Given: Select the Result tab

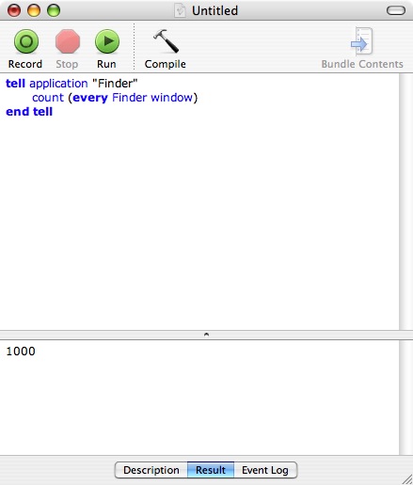Looking at the screenshot, I should pyautogui.click(x=211, y=470).
